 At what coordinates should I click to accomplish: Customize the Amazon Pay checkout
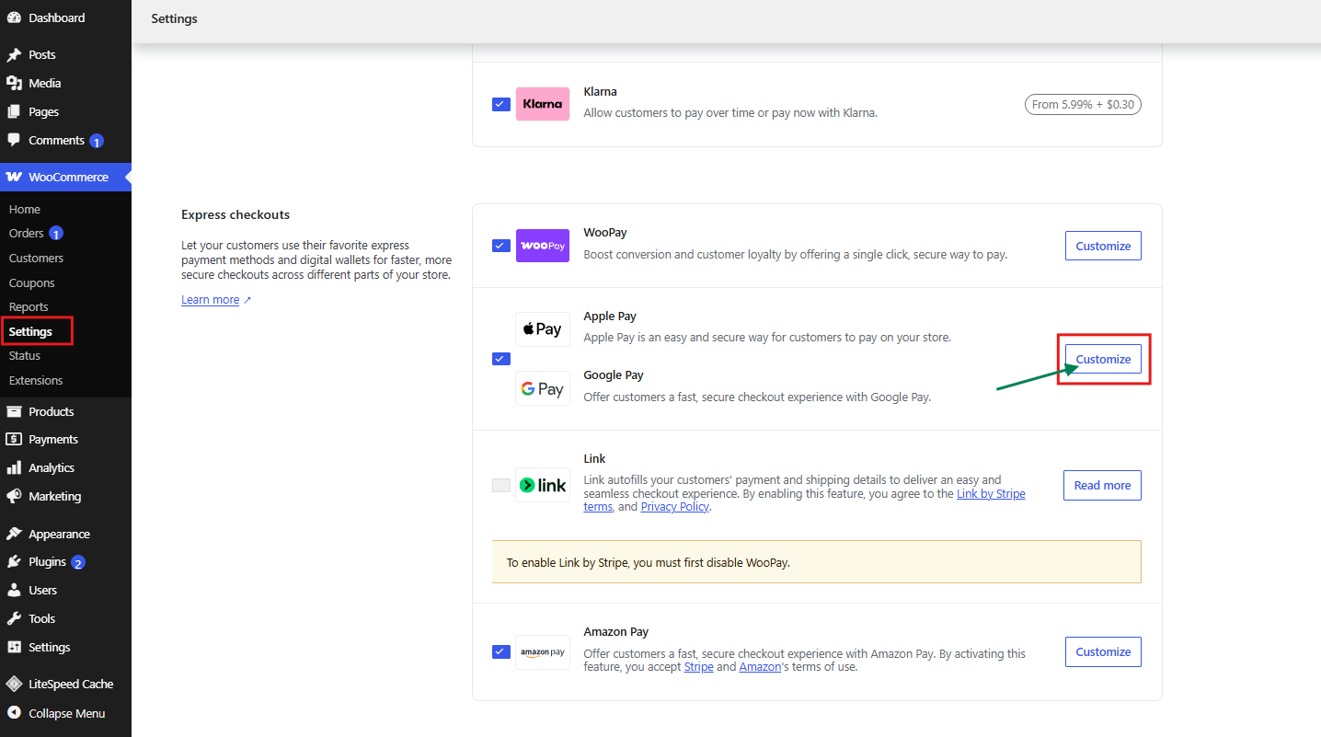pos(1103,651)
